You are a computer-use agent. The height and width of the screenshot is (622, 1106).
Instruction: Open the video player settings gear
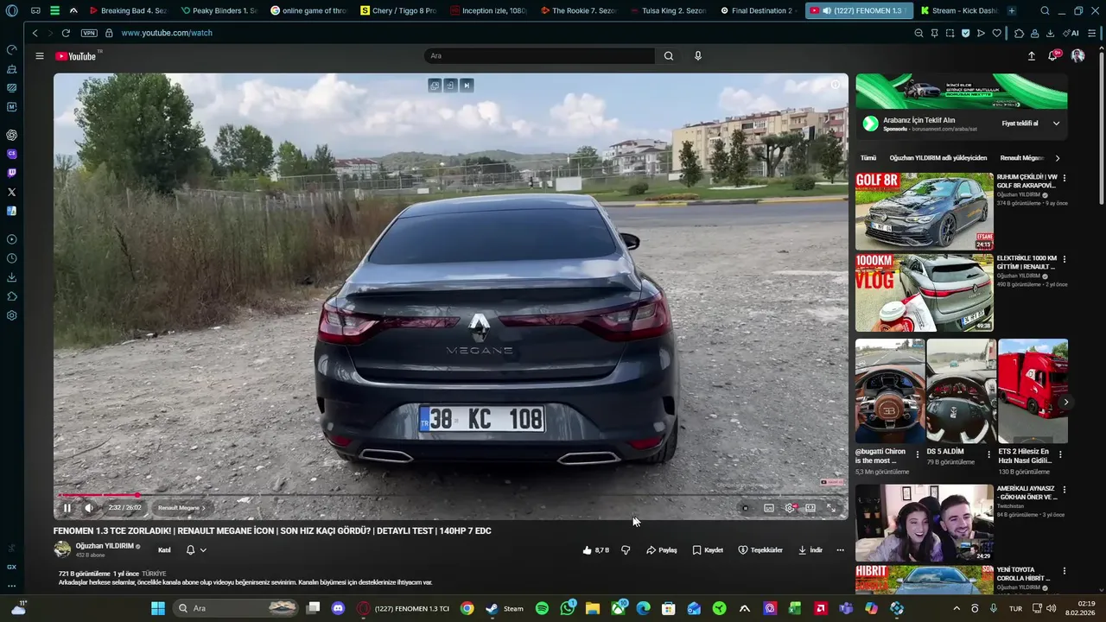tap(790, 508)
